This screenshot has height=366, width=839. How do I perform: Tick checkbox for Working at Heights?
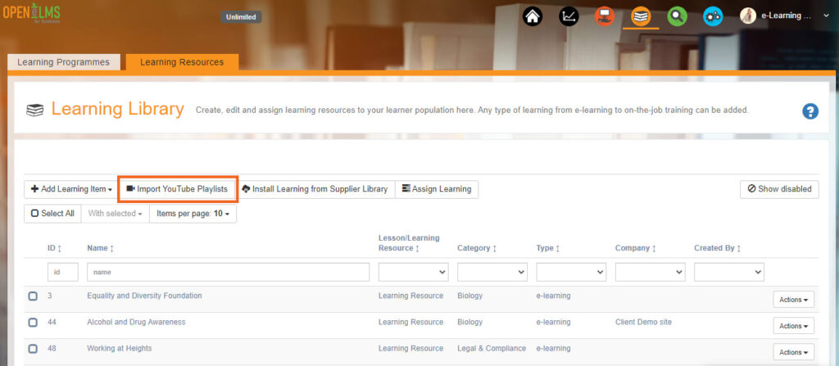pos(33,349)
